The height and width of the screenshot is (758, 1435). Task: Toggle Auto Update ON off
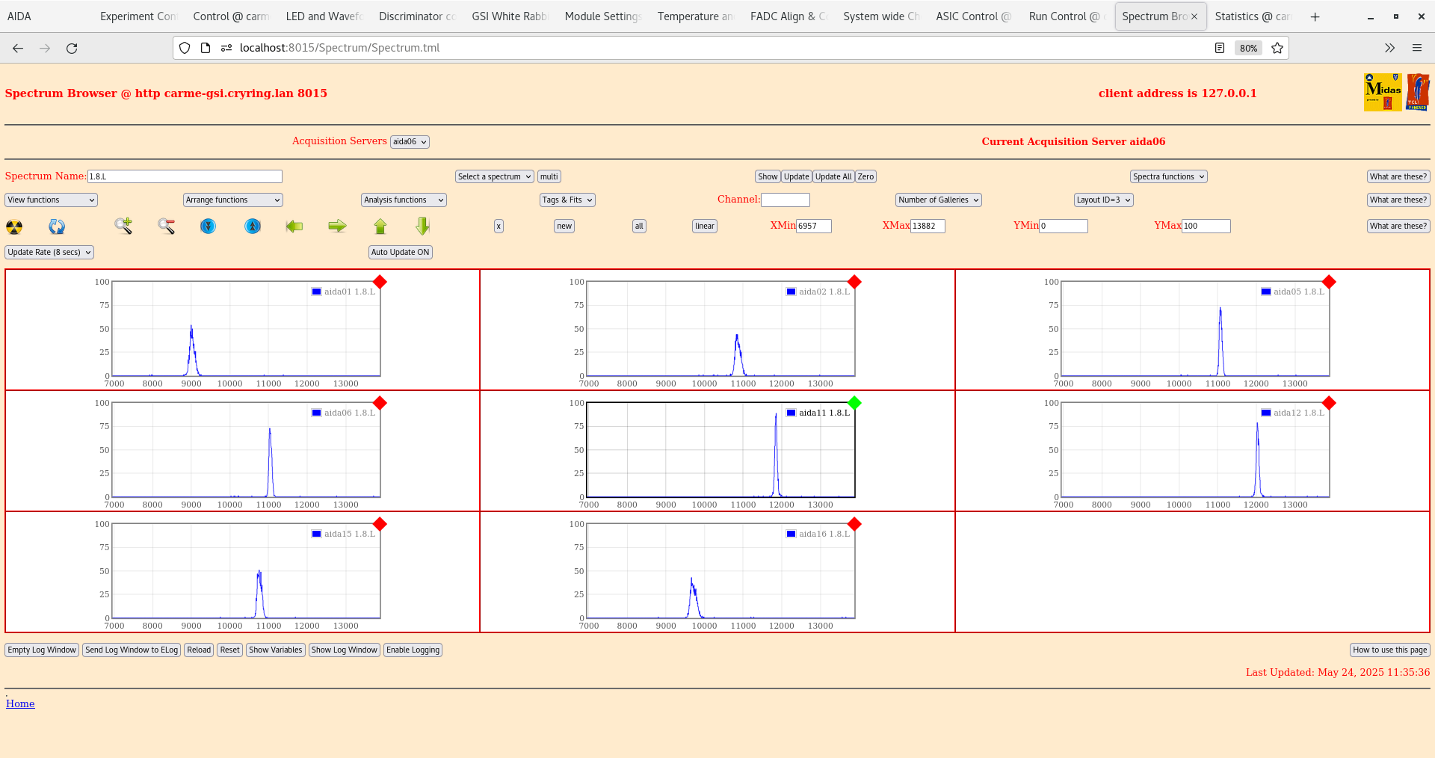(400, 252)
